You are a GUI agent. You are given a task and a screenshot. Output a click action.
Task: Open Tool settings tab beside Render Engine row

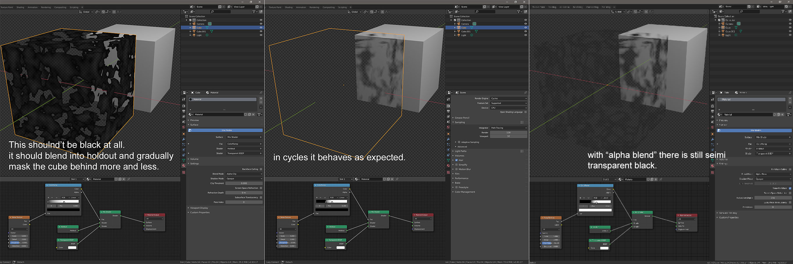click(x=448, y=99)
